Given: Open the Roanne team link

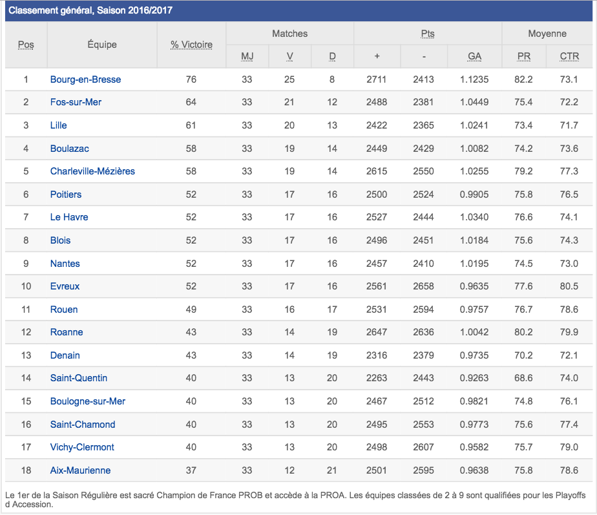Looking at the screenshot, I should (x=67, y=332).
